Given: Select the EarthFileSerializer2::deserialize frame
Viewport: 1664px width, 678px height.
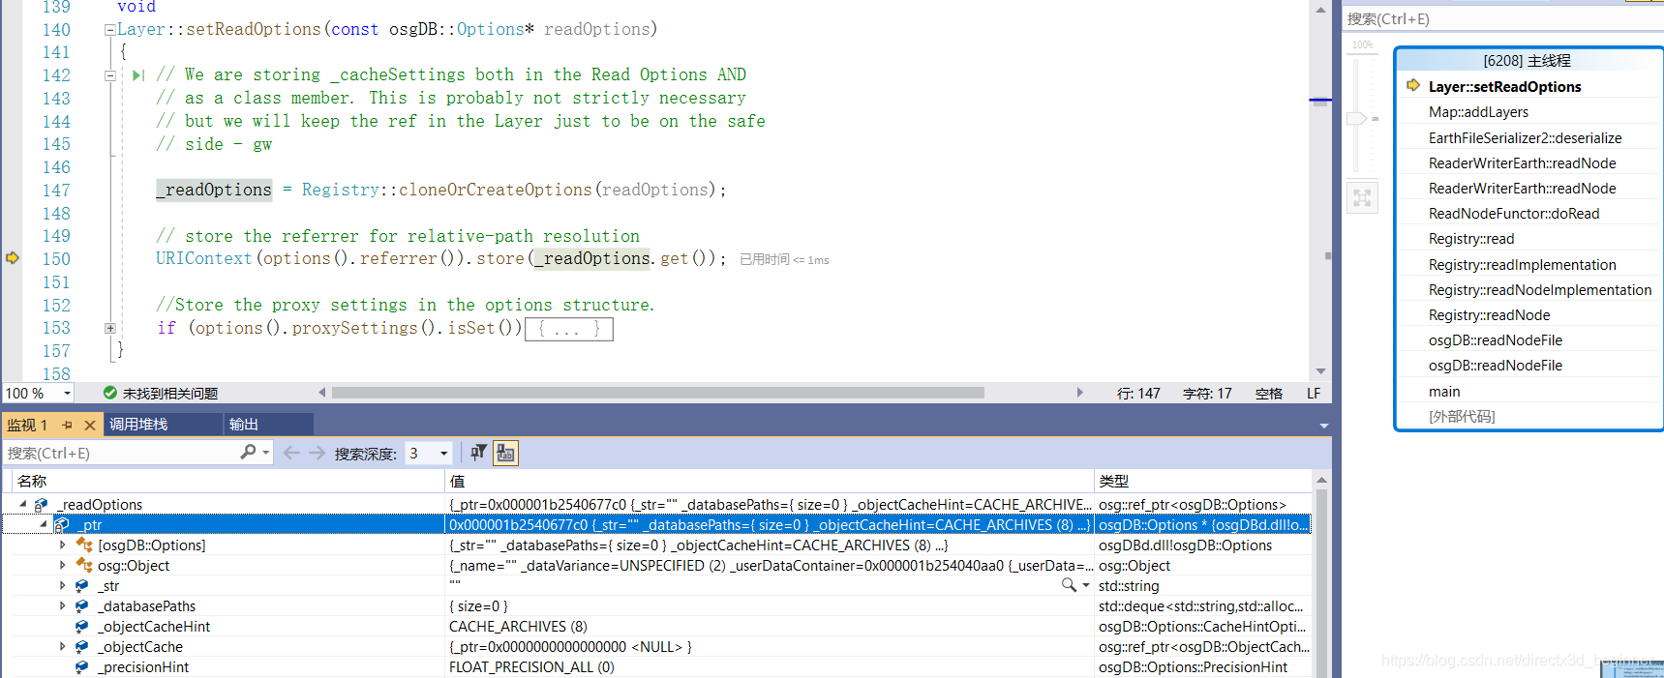Looking at the screenshot, I should (x=1528, y=137).
